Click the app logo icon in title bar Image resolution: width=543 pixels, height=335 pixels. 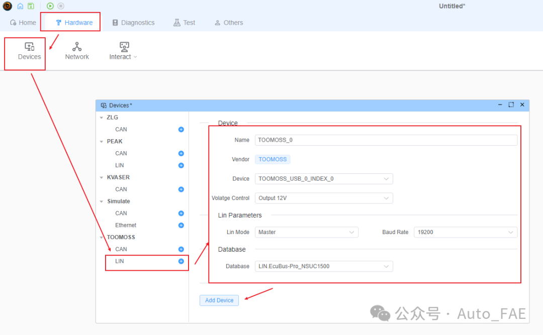pyautogui.click(x=7, y=6)
